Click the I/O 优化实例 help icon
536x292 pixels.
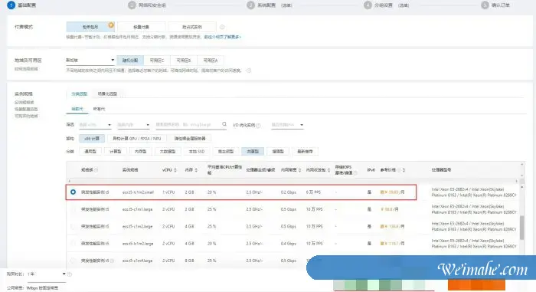tap(259, 125)
